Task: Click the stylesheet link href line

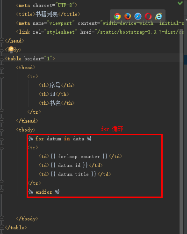Action: coord(100,32)
